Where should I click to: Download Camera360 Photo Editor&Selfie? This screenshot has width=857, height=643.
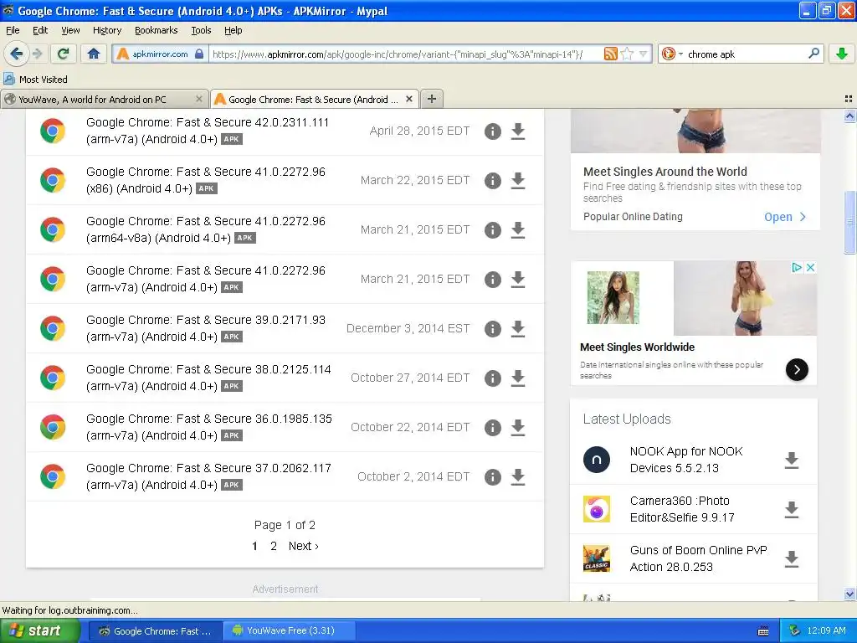pos(792,509)
